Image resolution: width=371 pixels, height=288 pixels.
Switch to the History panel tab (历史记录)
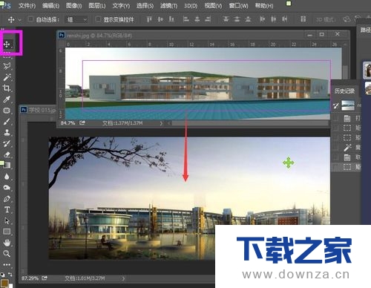pos(344,91)
